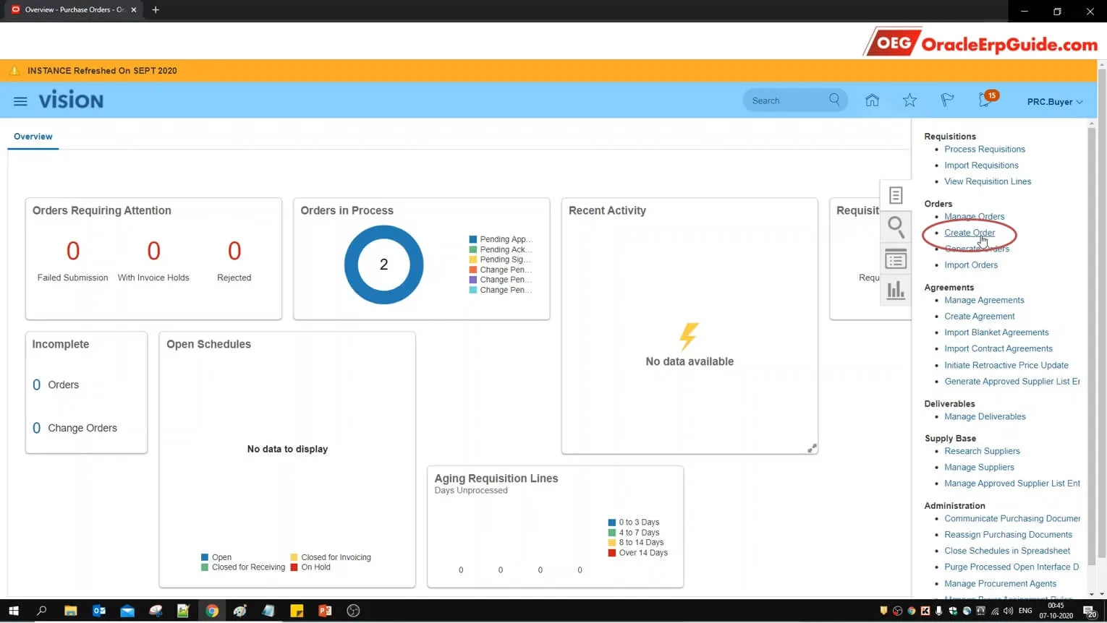
Task: Click the 4 to 7 Days legend entry
Action: [634, 533]
